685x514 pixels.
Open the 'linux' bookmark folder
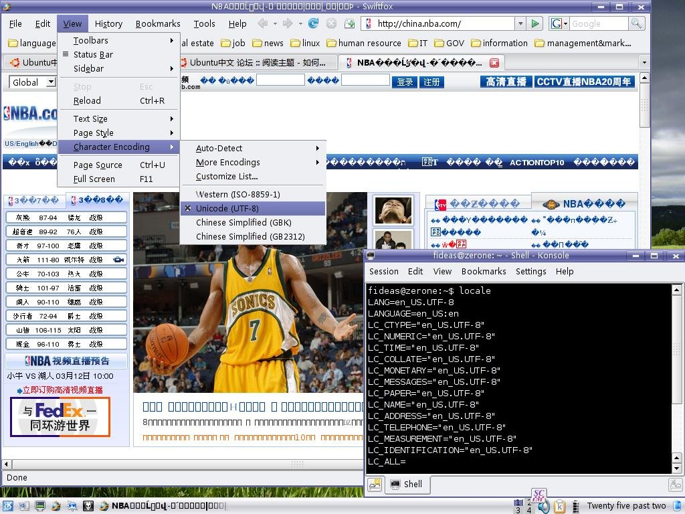click(305, 44)
